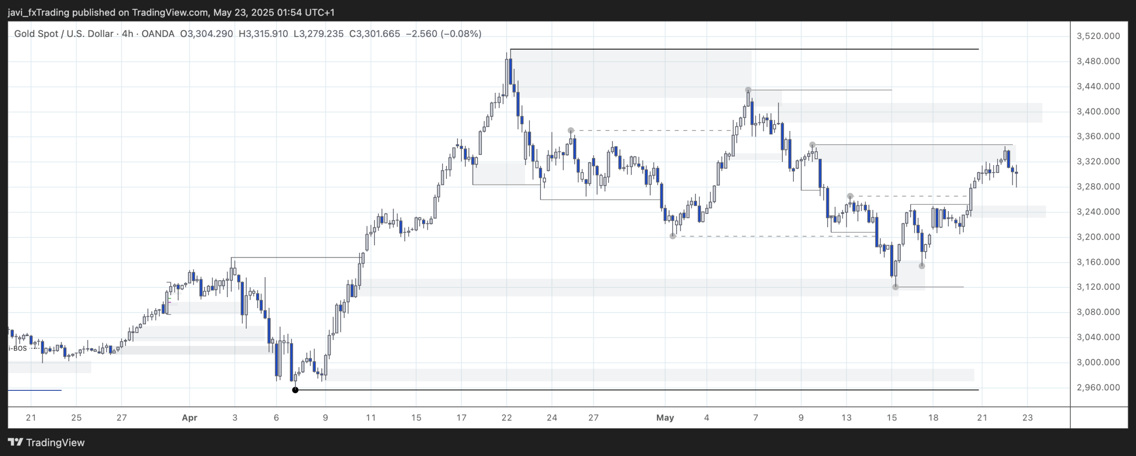Click the 3,400.000 price axis label
This screenshot has height=456, width=1136.
click(1098, 111)
